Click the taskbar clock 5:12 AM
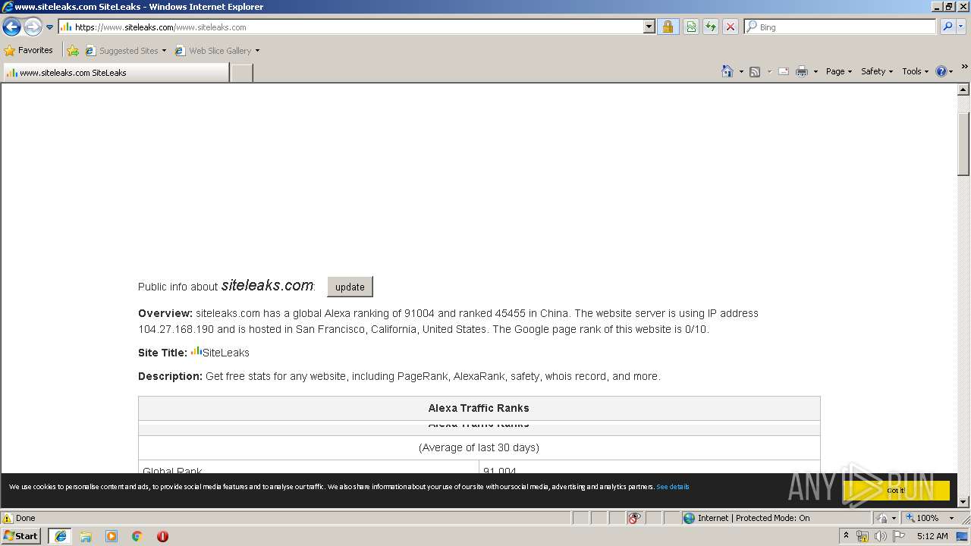Screen dimensions: 971x546 click(932, 536)
